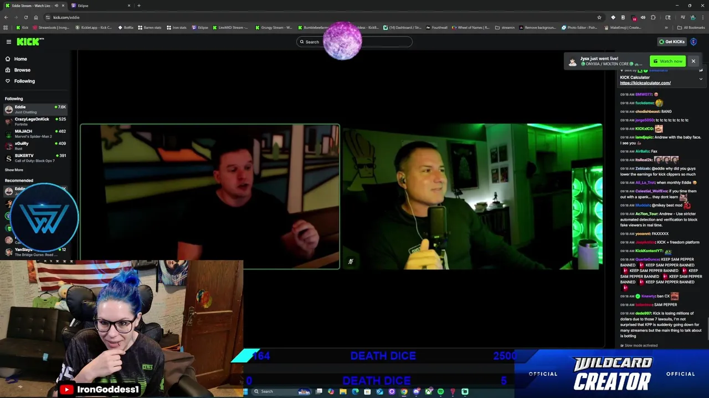Screen dimensions: 709x398
Task: Click the Kick search field
Action: 354,41
